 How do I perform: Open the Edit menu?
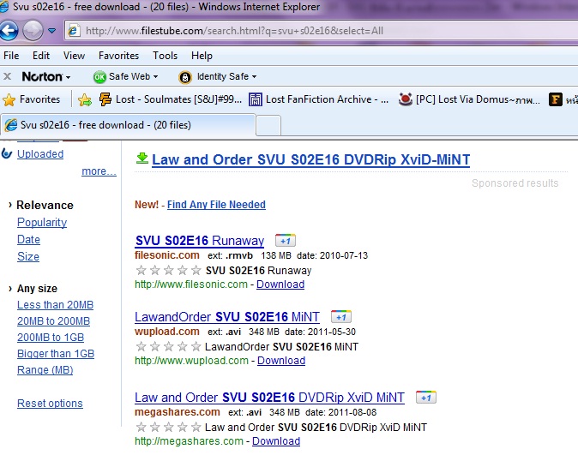coord(41,56)
